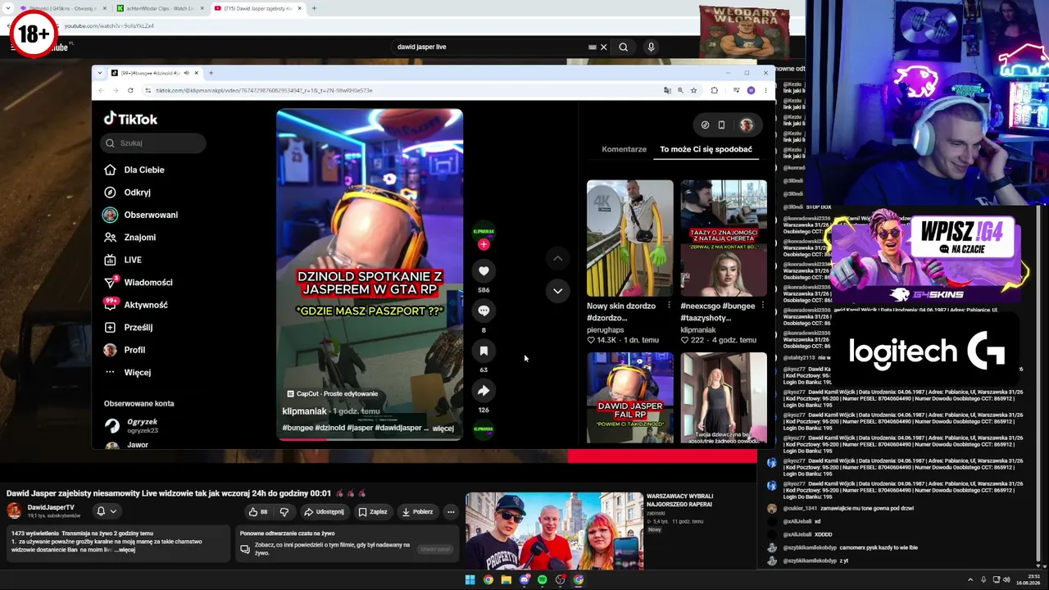The image size is (1049, 590).
Task: Go to previous TikTok video arrow
Action: (x=557, y=258)
